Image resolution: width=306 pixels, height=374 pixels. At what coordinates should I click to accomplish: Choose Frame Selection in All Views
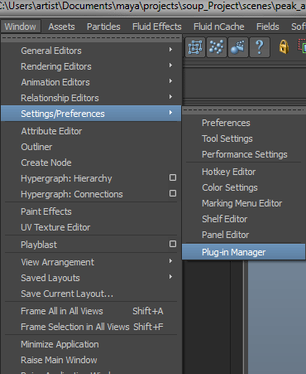click(91, 327)
